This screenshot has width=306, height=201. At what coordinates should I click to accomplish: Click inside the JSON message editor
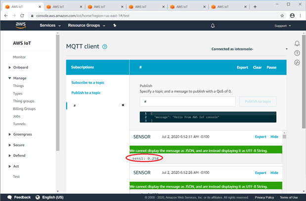pyautogui.click(x=208, y=117)
